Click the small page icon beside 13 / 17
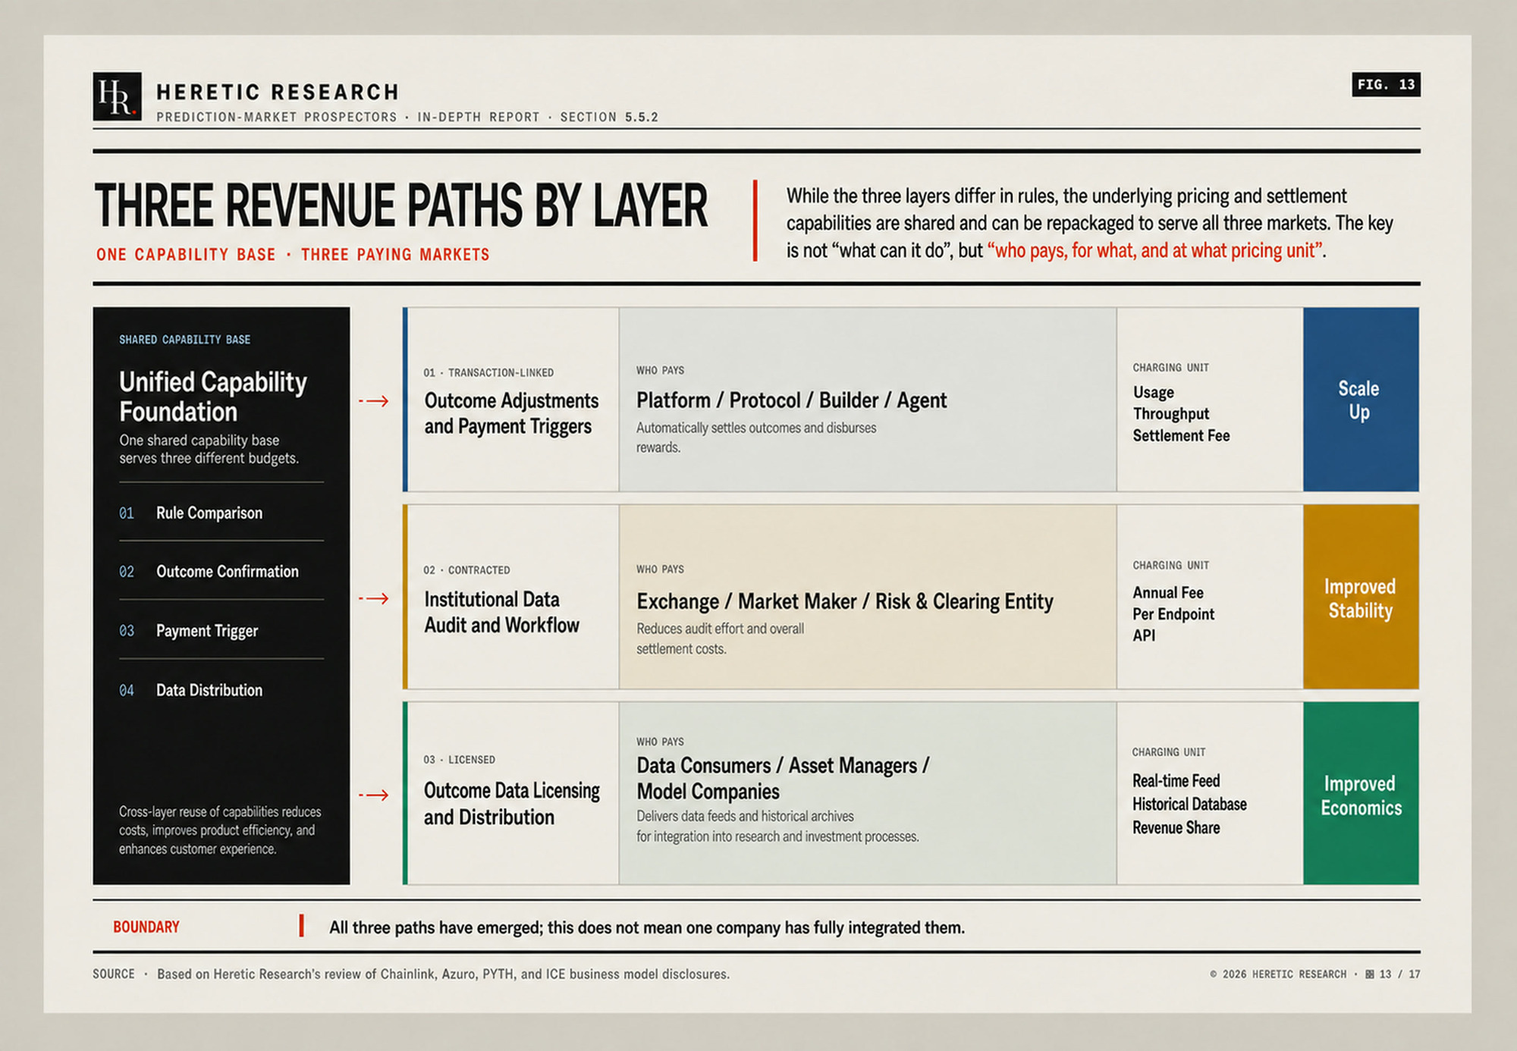 pos(1369,974)
